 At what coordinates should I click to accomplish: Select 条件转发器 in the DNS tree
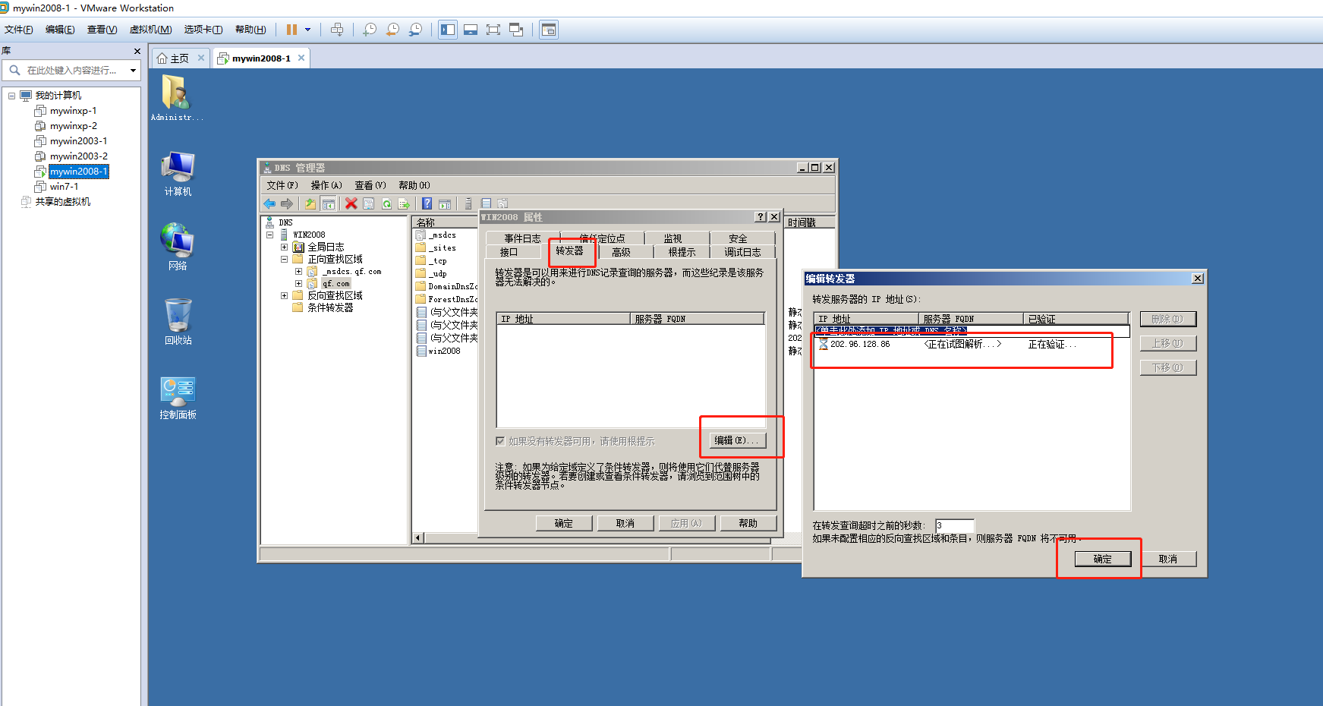coord(330,308)
